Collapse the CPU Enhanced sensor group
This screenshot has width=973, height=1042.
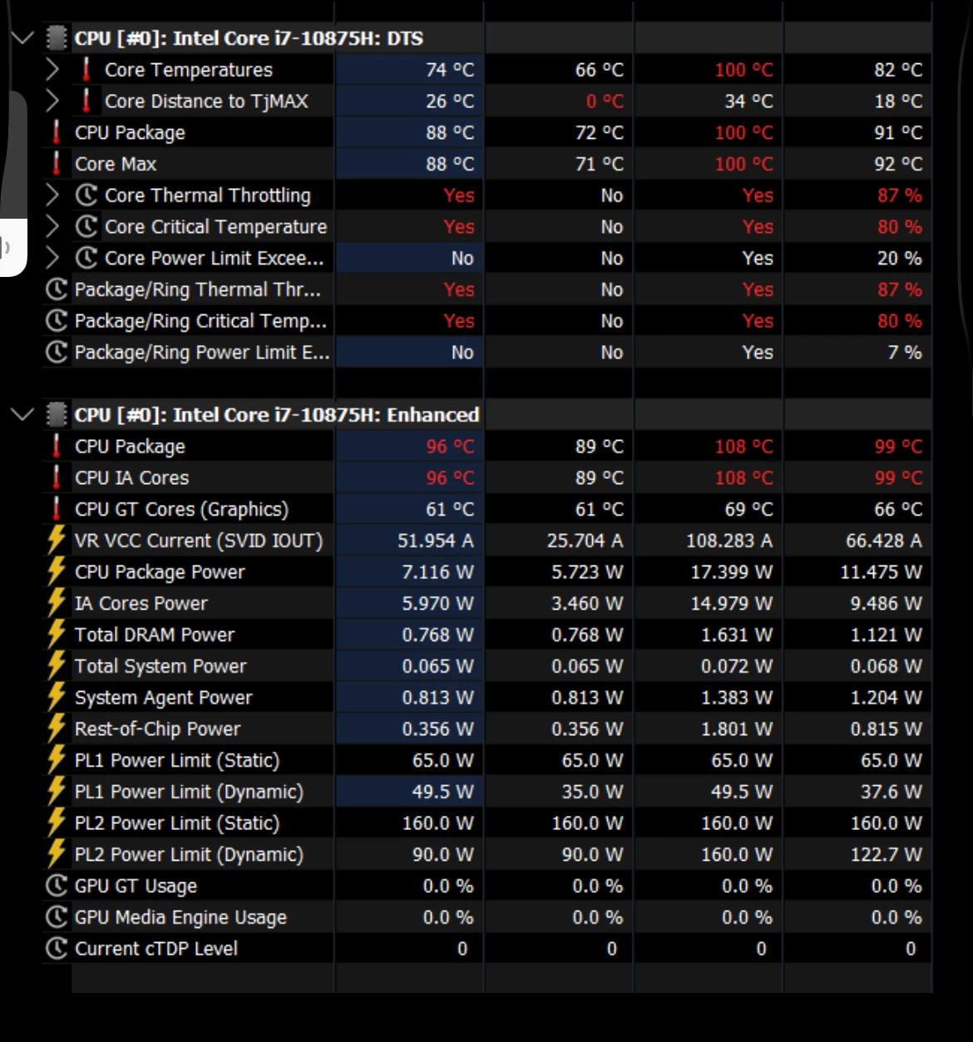pos(23,414)
